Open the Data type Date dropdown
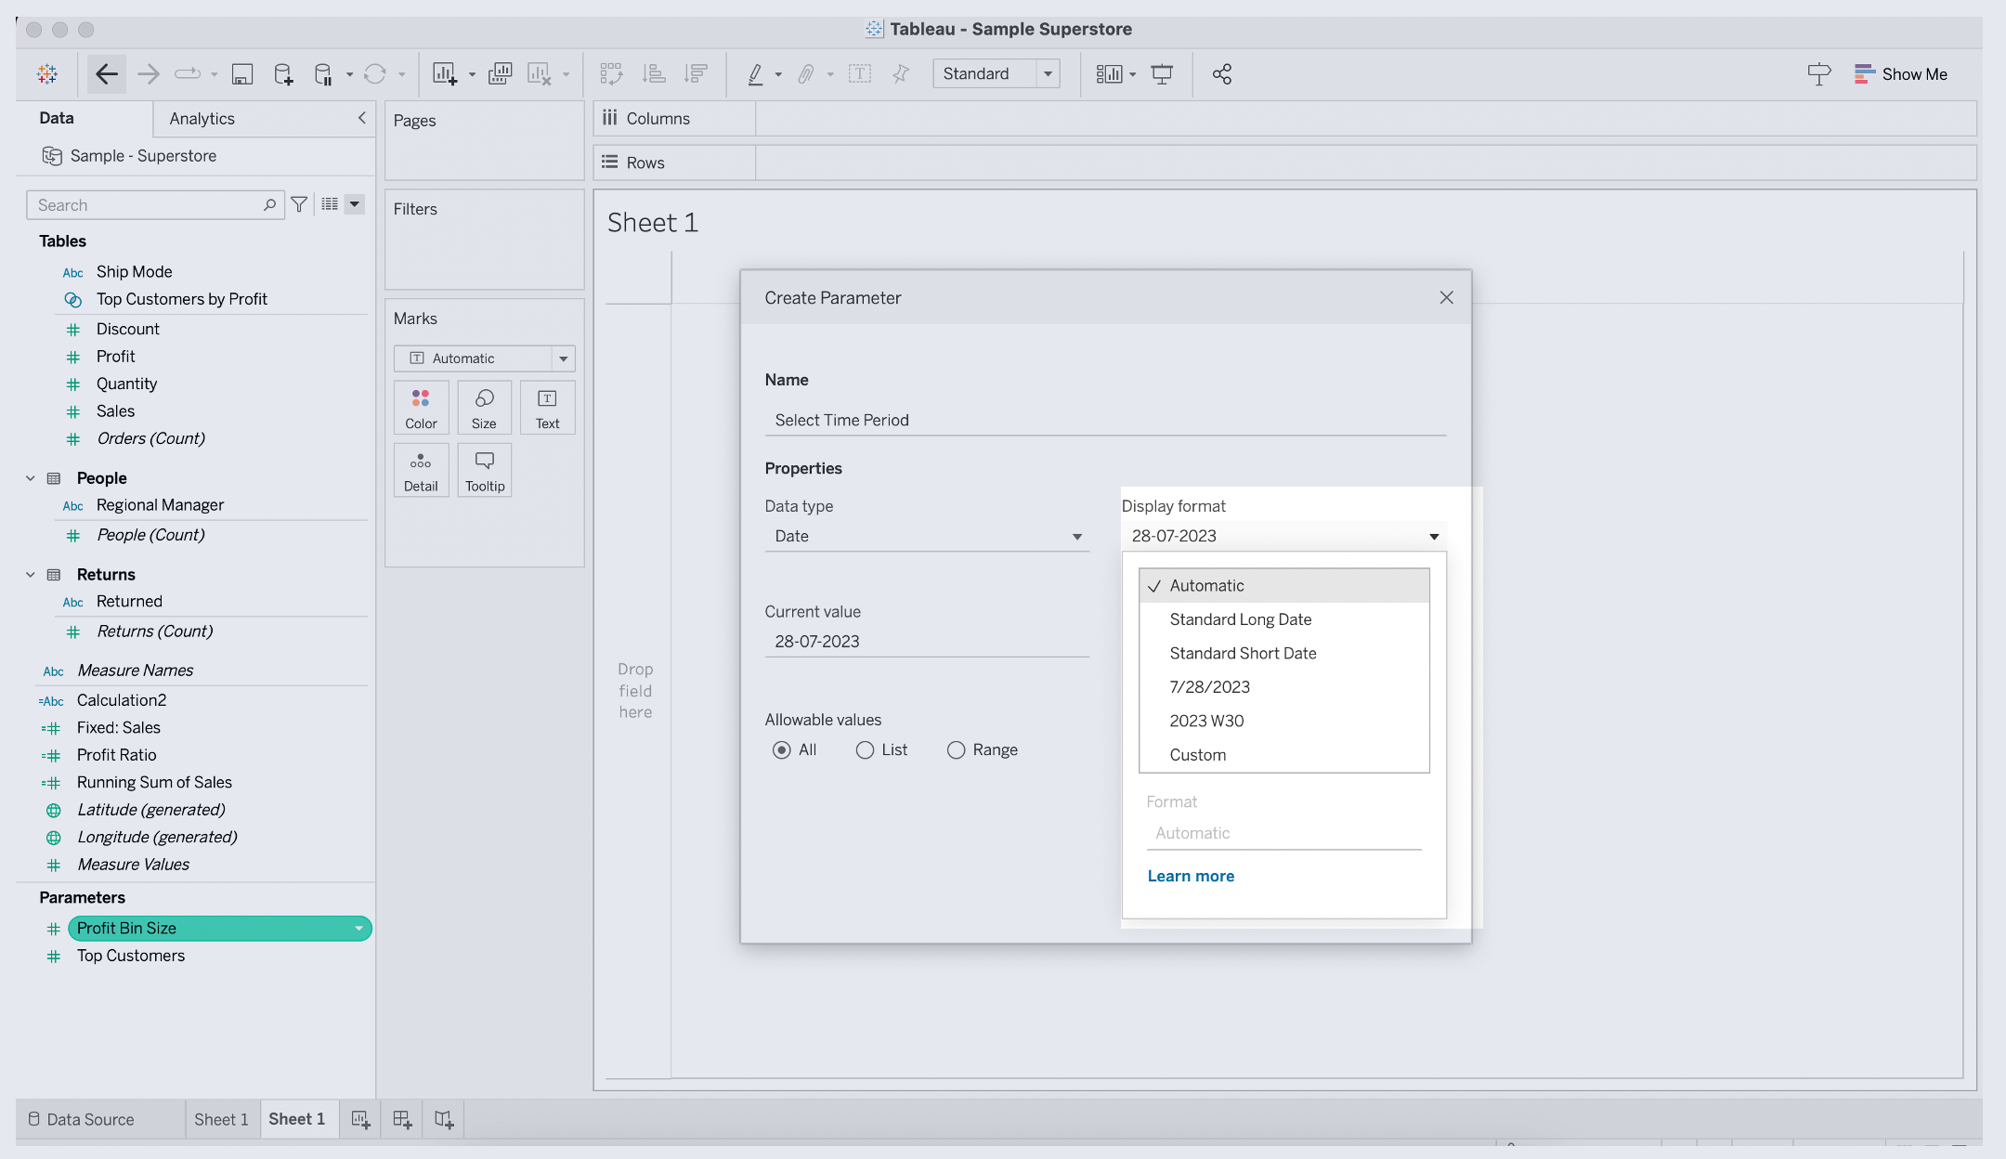 click(x=927, y=536)
